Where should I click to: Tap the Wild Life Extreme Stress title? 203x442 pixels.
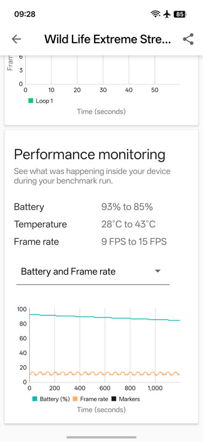point(107,39)
